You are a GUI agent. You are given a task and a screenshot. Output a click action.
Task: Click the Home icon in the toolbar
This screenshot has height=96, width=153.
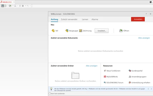click(x=3, y=6)
